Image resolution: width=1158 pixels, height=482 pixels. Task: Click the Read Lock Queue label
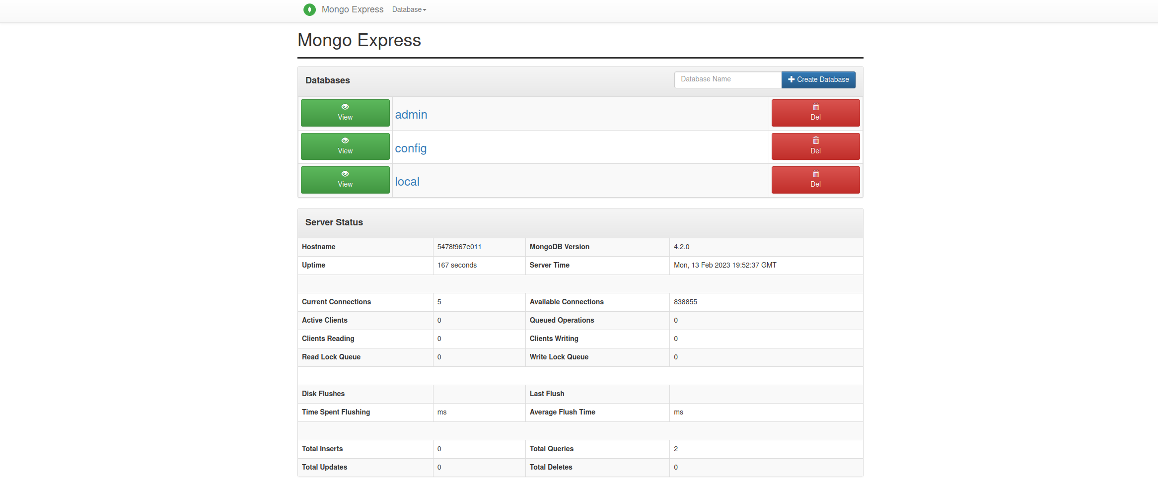pyautogui.click(x=331, y=357)
